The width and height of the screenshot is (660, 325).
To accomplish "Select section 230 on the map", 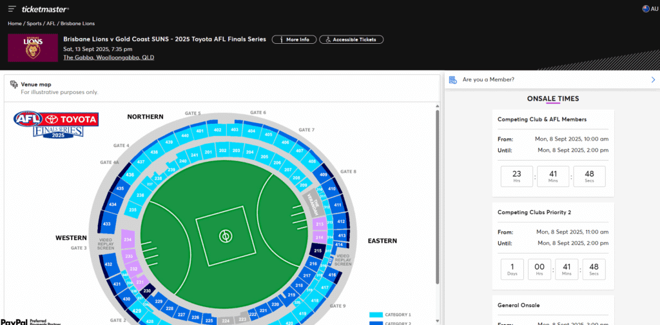I will (148, 291).
